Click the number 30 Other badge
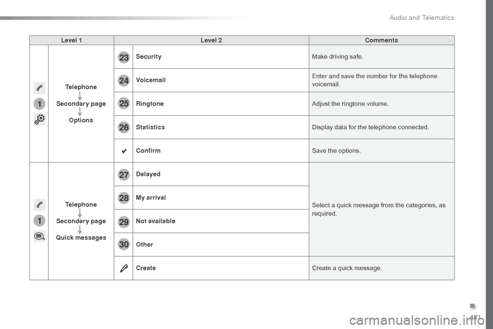 pyautogui.click(x=124, y=245)
